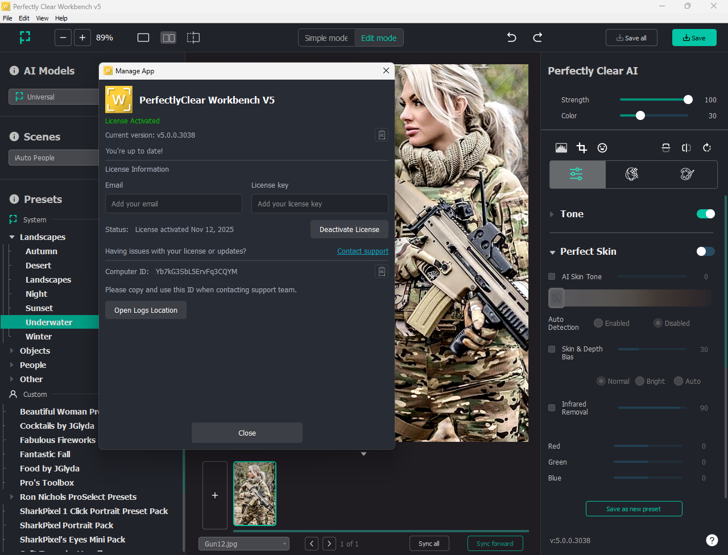Screen dimensions: 728x555
Task: Open the histogram view icon
Action: [x=561, y=148]
